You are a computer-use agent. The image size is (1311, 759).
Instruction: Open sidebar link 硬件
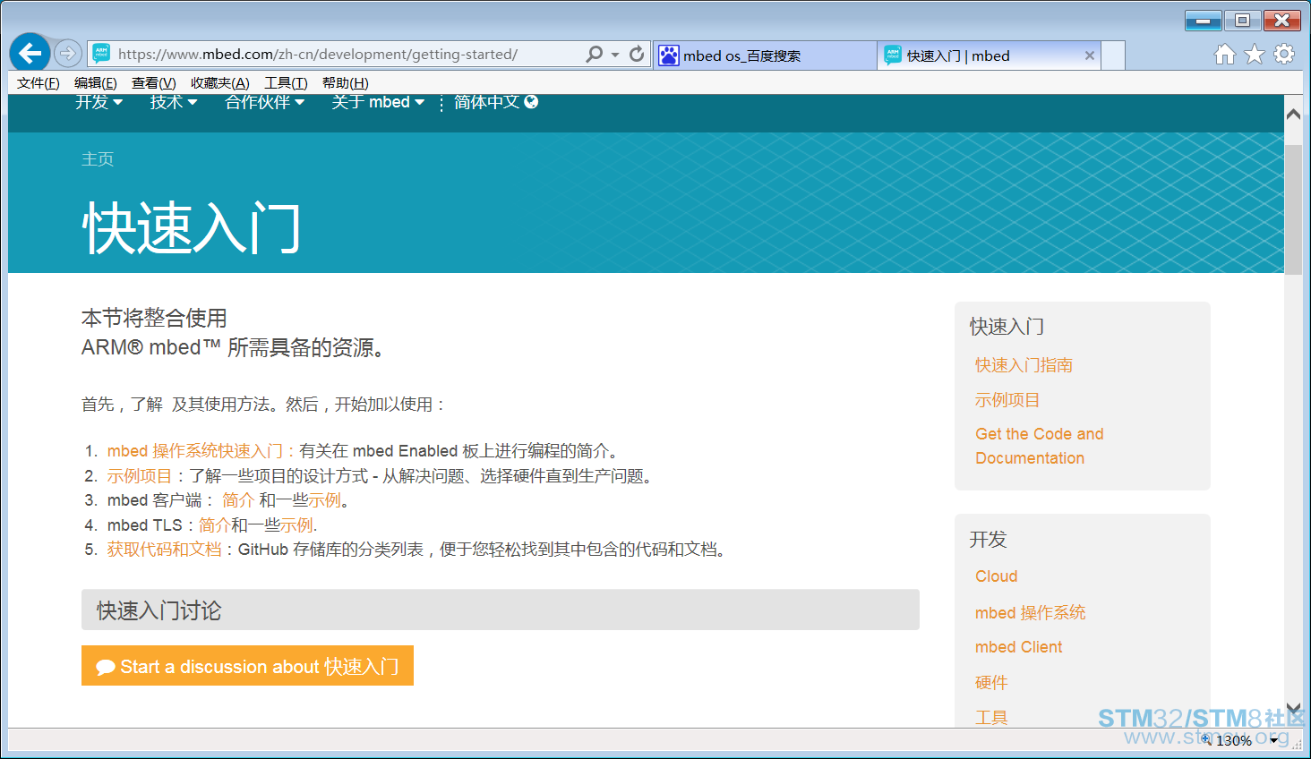point(991,683)
